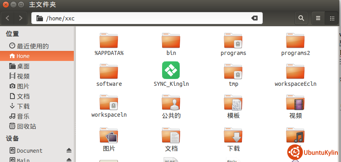
Task: Go to Music (音乐) in sidebar
Action: [23, 116]
